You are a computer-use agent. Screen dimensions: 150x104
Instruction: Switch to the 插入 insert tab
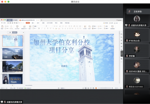[33, 23]
